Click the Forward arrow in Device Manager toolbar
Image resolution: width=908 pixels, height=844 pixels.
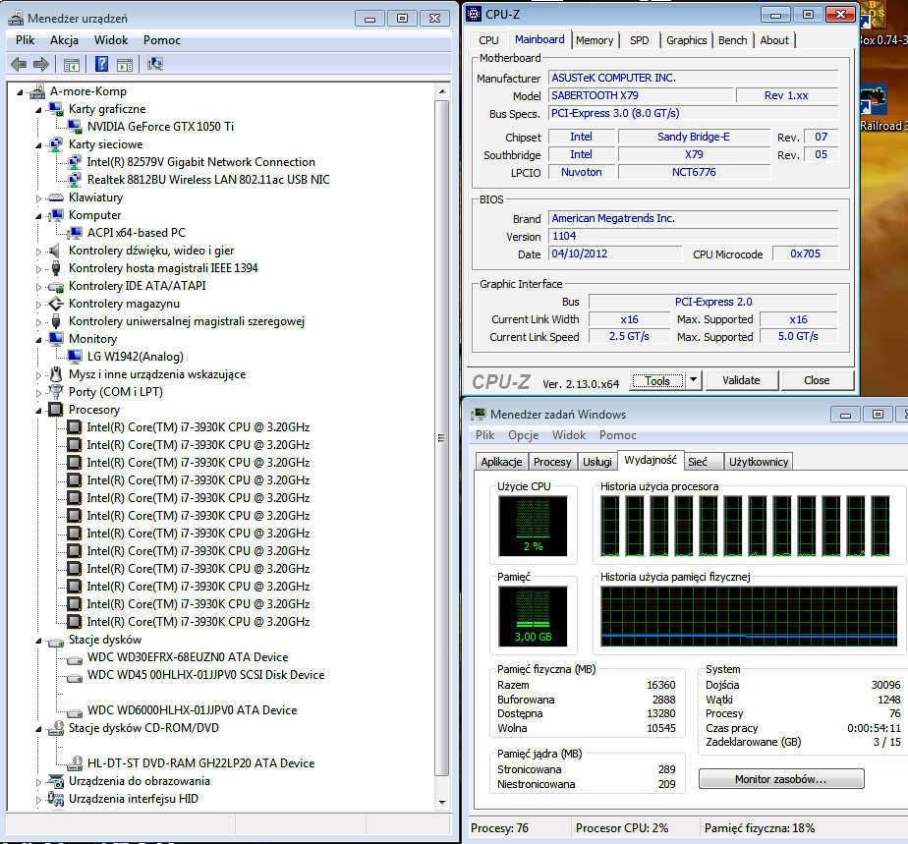click(x=40, y=64)
